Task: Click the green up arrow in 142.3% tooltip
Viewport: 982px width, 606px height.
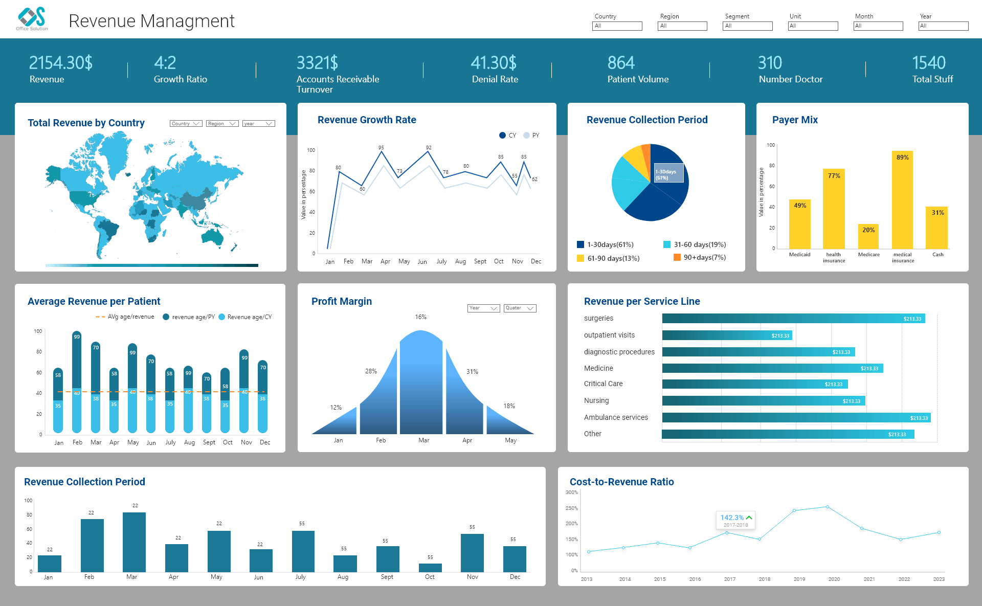Action: click(x=749, y=518)
